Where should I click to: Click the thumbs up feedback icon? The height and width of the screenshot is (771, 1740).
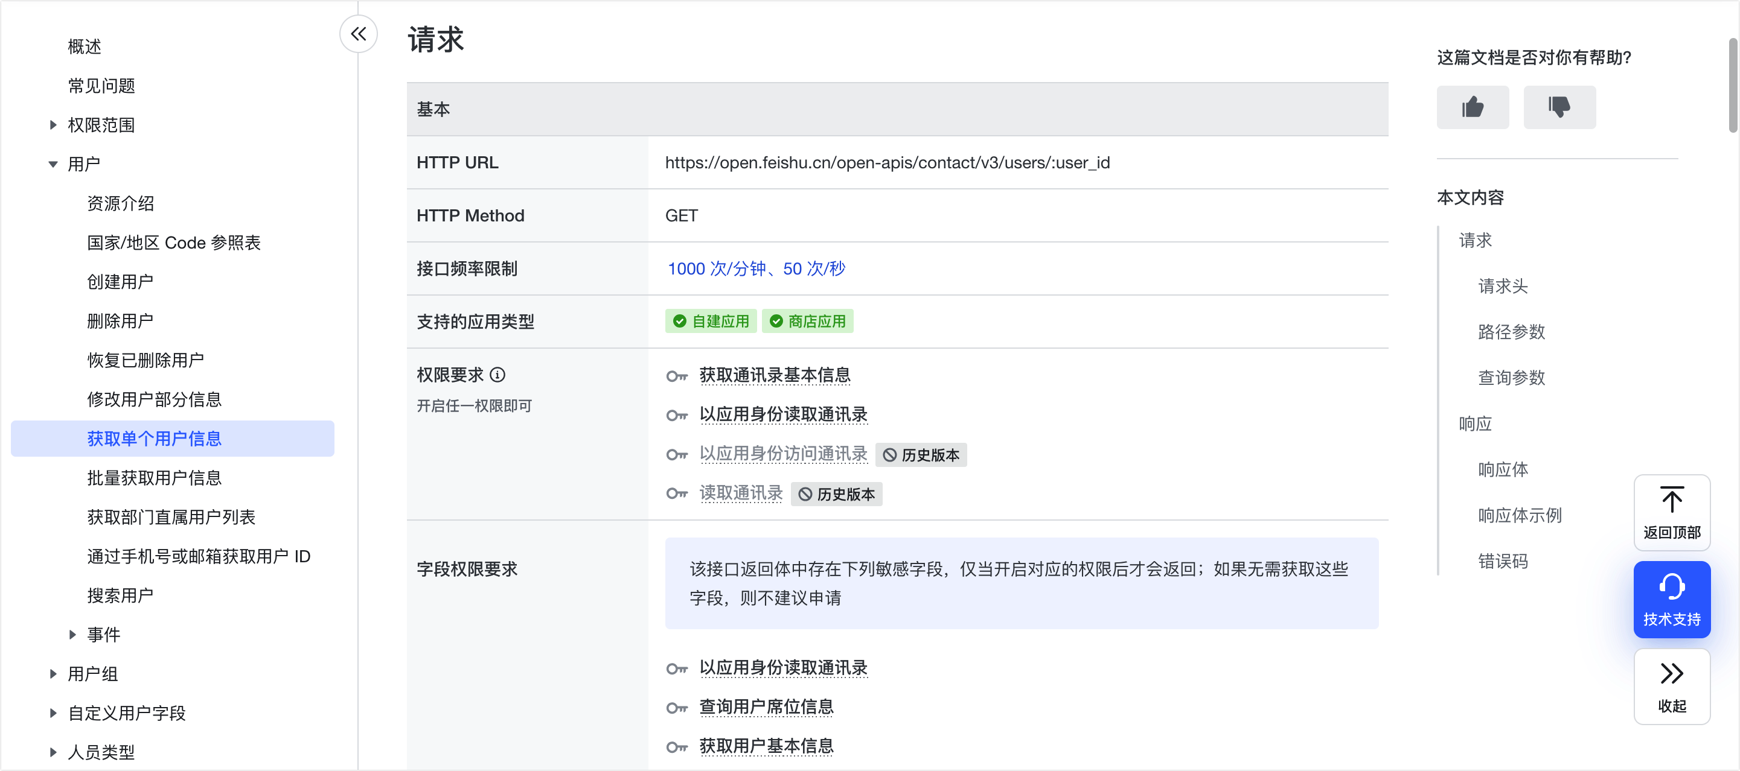pyautogui.click(x=1472, y=107)
